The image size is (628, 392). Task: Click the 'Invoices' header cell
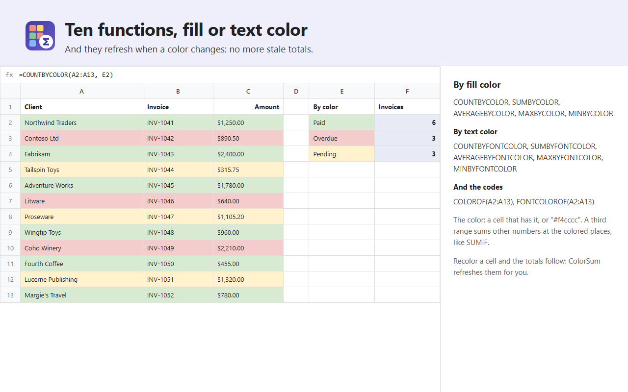407,107
